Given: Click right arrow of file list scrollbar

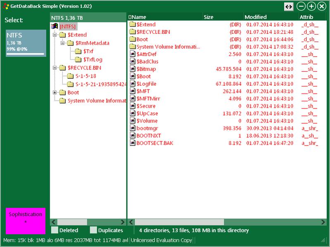Looking at the screenshot, I should pos(323,222).
